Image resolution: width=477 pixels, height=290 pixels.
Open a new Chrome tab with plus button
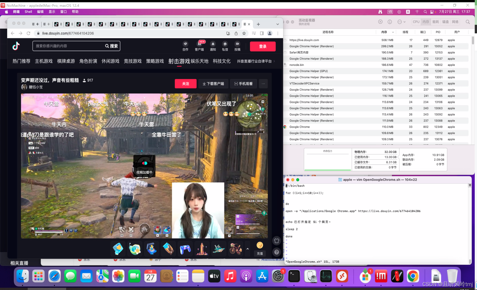click(258, 24)
